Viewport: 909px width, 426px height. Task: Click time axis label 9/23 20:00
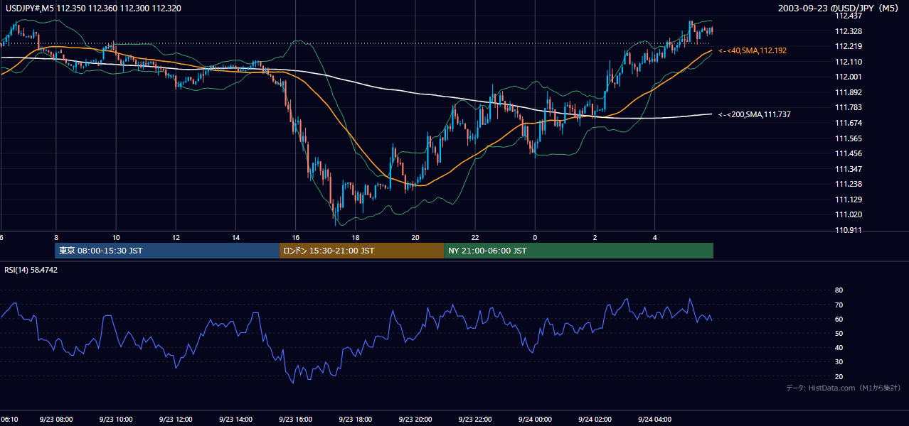tap(415, 420)
